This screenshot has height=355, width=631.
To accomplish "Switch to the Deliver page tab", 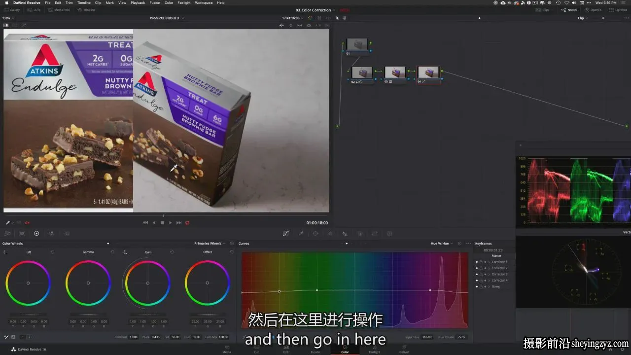I will click(x=404, y=350).
